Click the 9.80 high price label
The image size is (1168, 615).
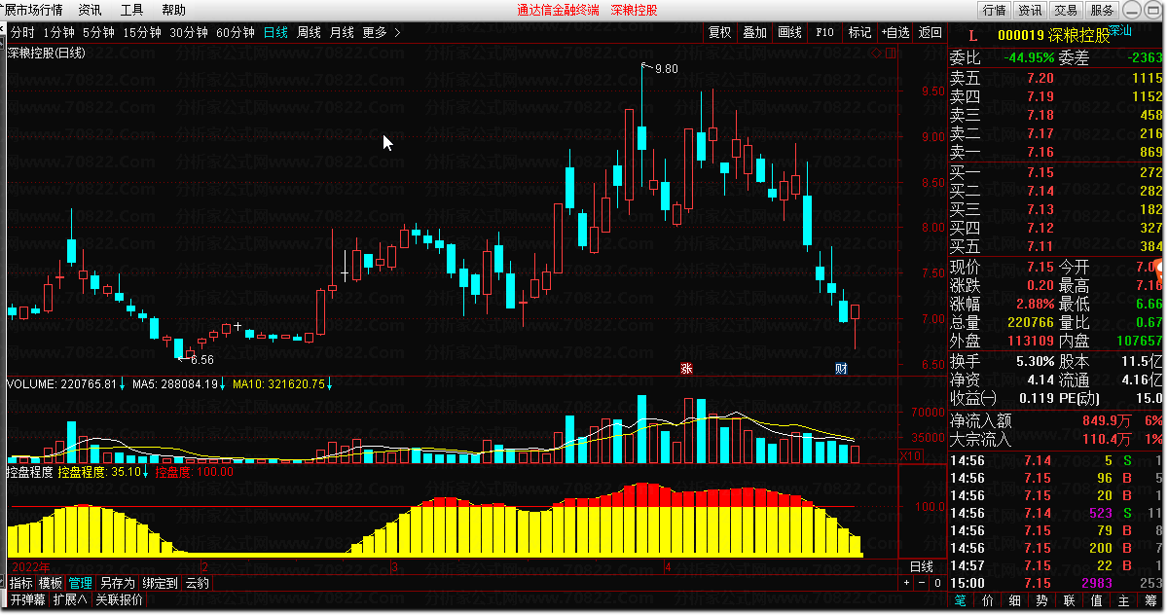pyautogui.click(x=667, y=69)
